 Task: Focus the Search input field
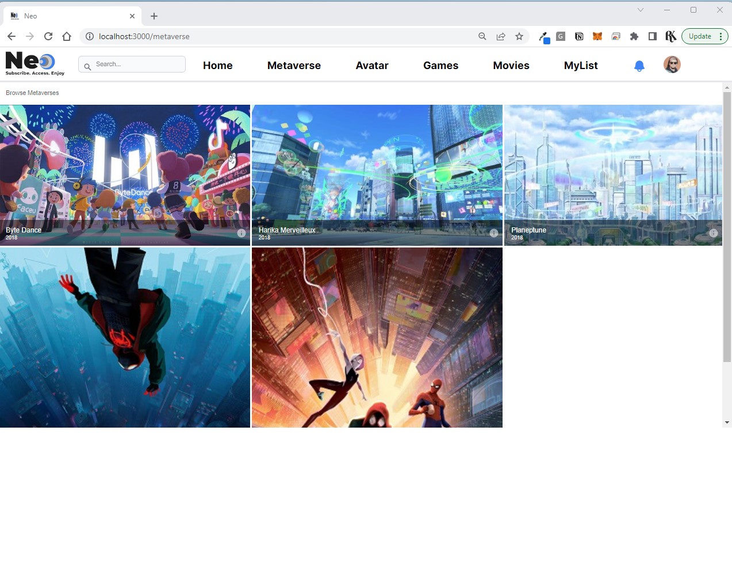tap(132, 64)
